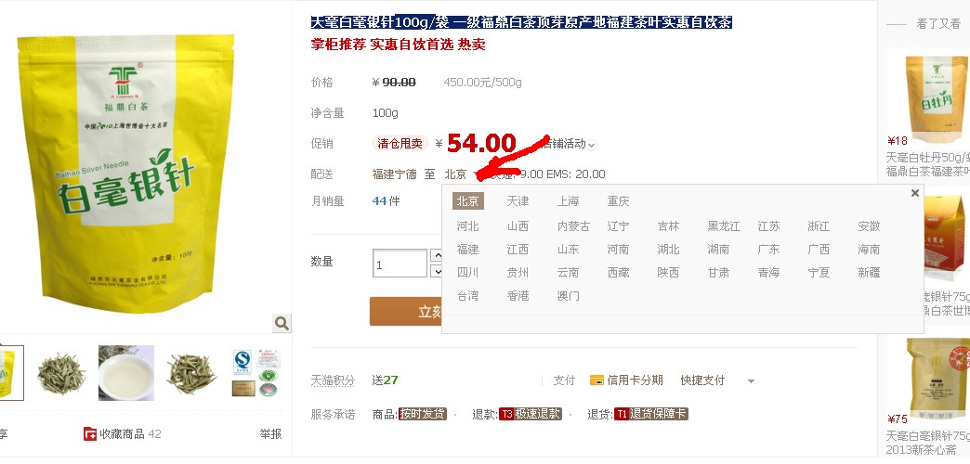Screen dimensions: 970x464
Task: Expand the 店铺活动 promotions chevron
Action: (592, 145)
